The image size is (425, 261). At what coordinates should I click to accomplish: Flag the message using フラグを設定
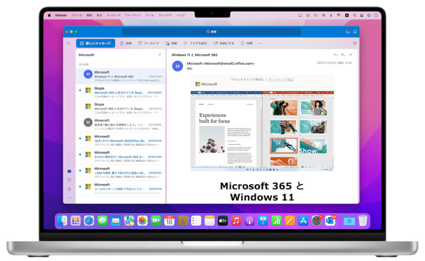pyautogui.click(x=186, y=43)
